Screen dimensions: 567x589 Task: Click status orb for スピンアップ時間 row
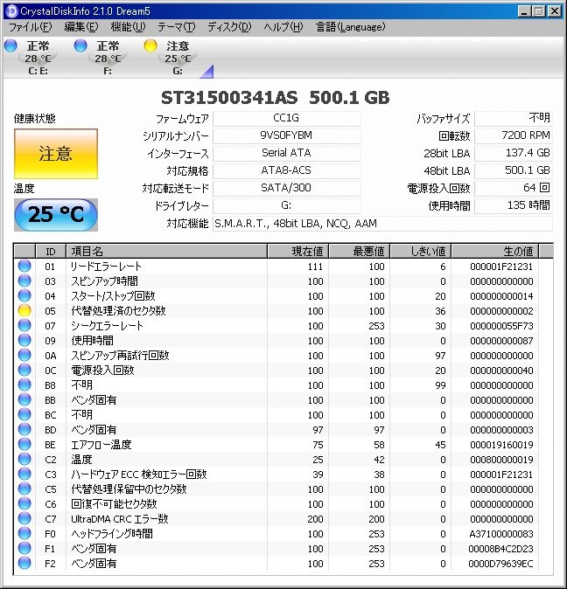point(24,281)
